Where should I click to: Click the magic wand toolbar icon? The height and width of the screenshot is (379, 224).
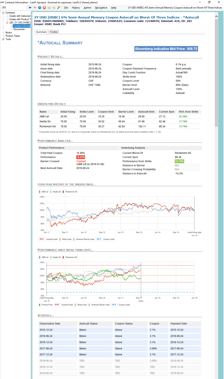coord(59,8)
